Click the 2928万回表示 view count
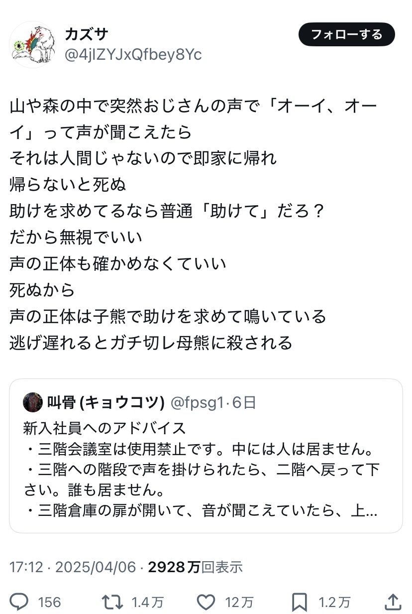The width and height of the screenshot is (412, 614). 195,567
